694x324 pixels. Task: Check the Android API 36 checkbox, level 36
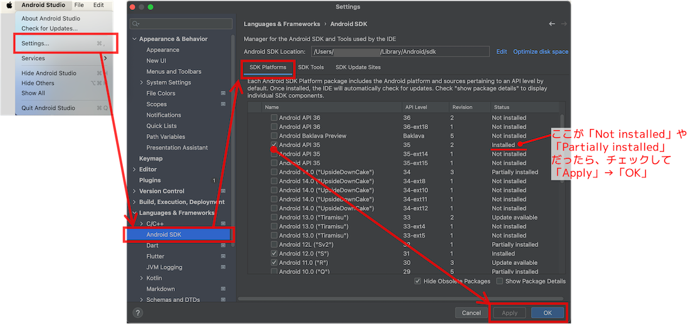click(x=274, y=118)
